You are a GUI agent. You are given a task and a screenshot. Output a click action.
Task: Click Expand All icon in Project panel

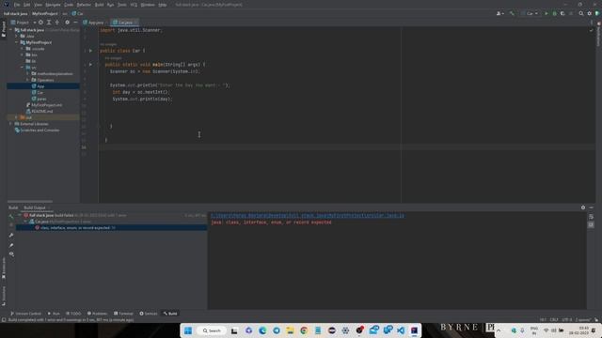(49, 23)
